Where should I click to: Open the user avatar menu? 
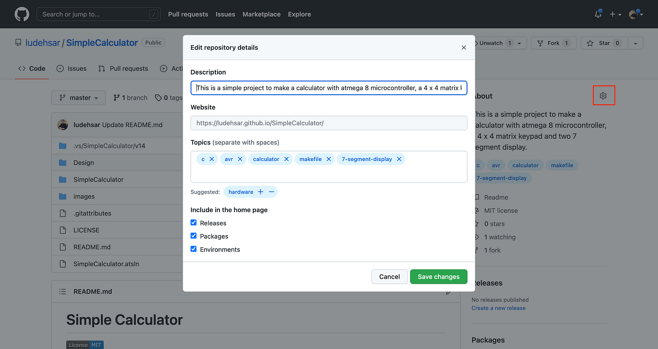tap(635, 14)
